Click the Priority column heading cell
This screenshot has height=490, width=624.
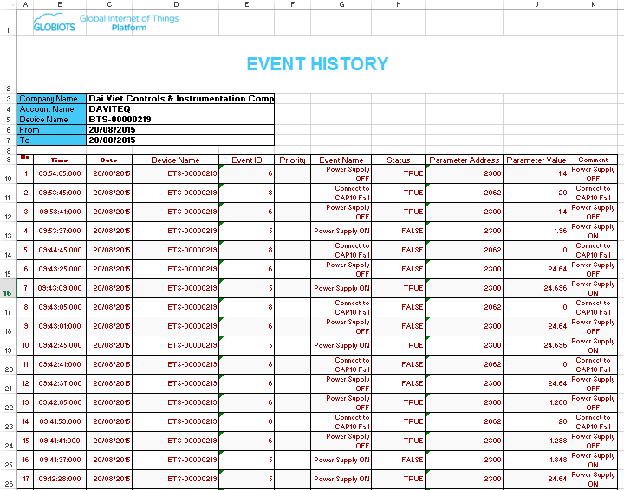(x=293, y=160)
